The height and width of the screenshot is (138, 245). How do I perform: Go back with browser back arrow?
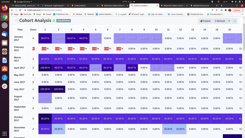click(12, 10)
